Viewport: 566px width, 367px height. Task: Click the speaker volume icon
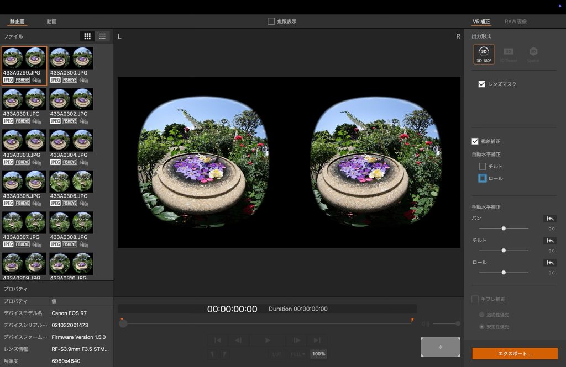click(425, 324)
